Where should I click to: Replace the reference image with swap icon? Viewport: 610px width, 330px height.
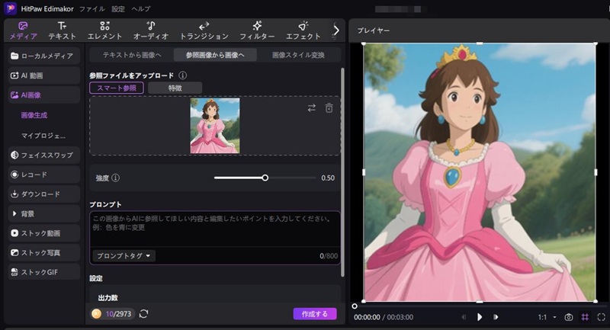point(312,108)
